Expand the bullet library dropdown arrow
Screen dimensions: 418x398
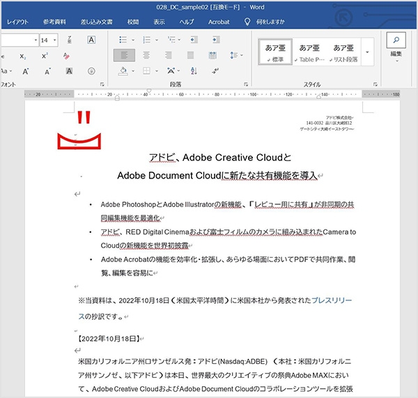tap(133, 40)
